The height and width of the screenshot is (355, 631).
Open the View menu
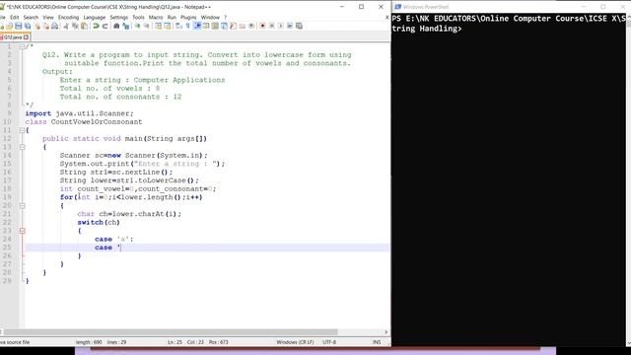coord(48,18)
